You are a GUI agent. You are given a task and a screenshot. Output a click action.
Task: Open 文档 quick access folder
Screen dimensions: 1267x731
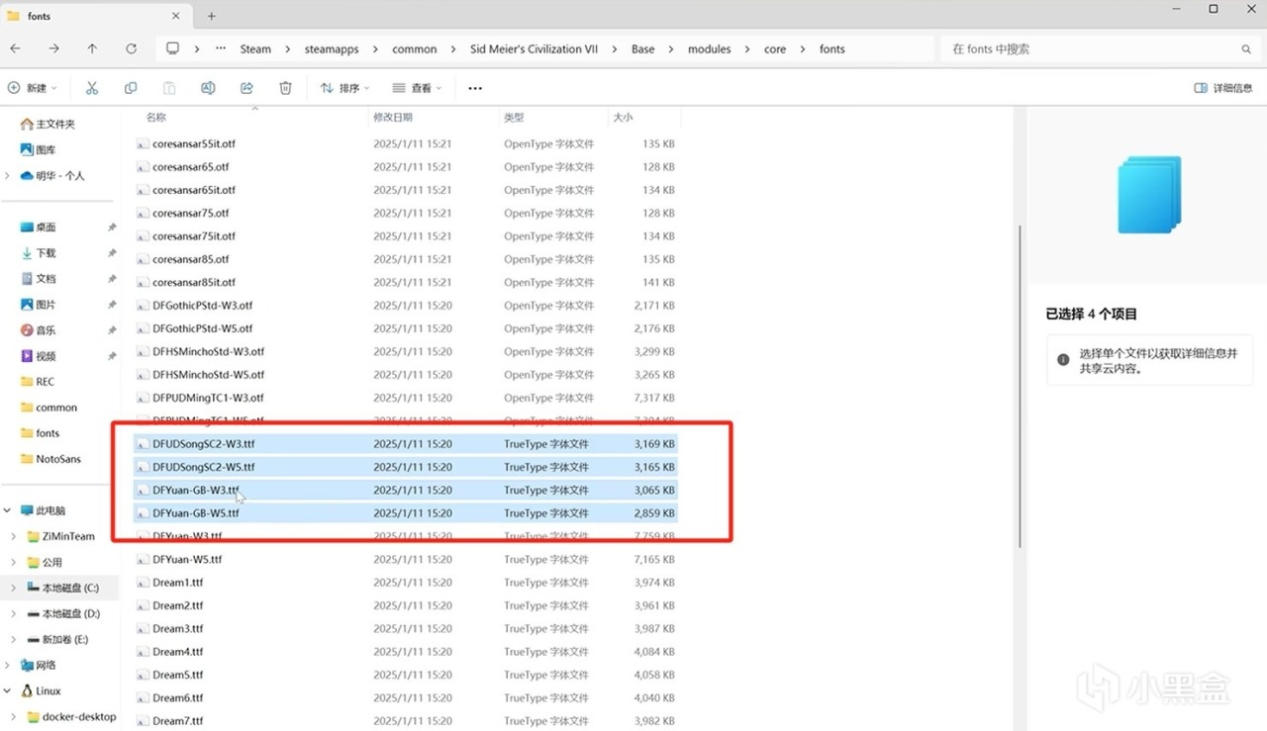tap(39, 278)
